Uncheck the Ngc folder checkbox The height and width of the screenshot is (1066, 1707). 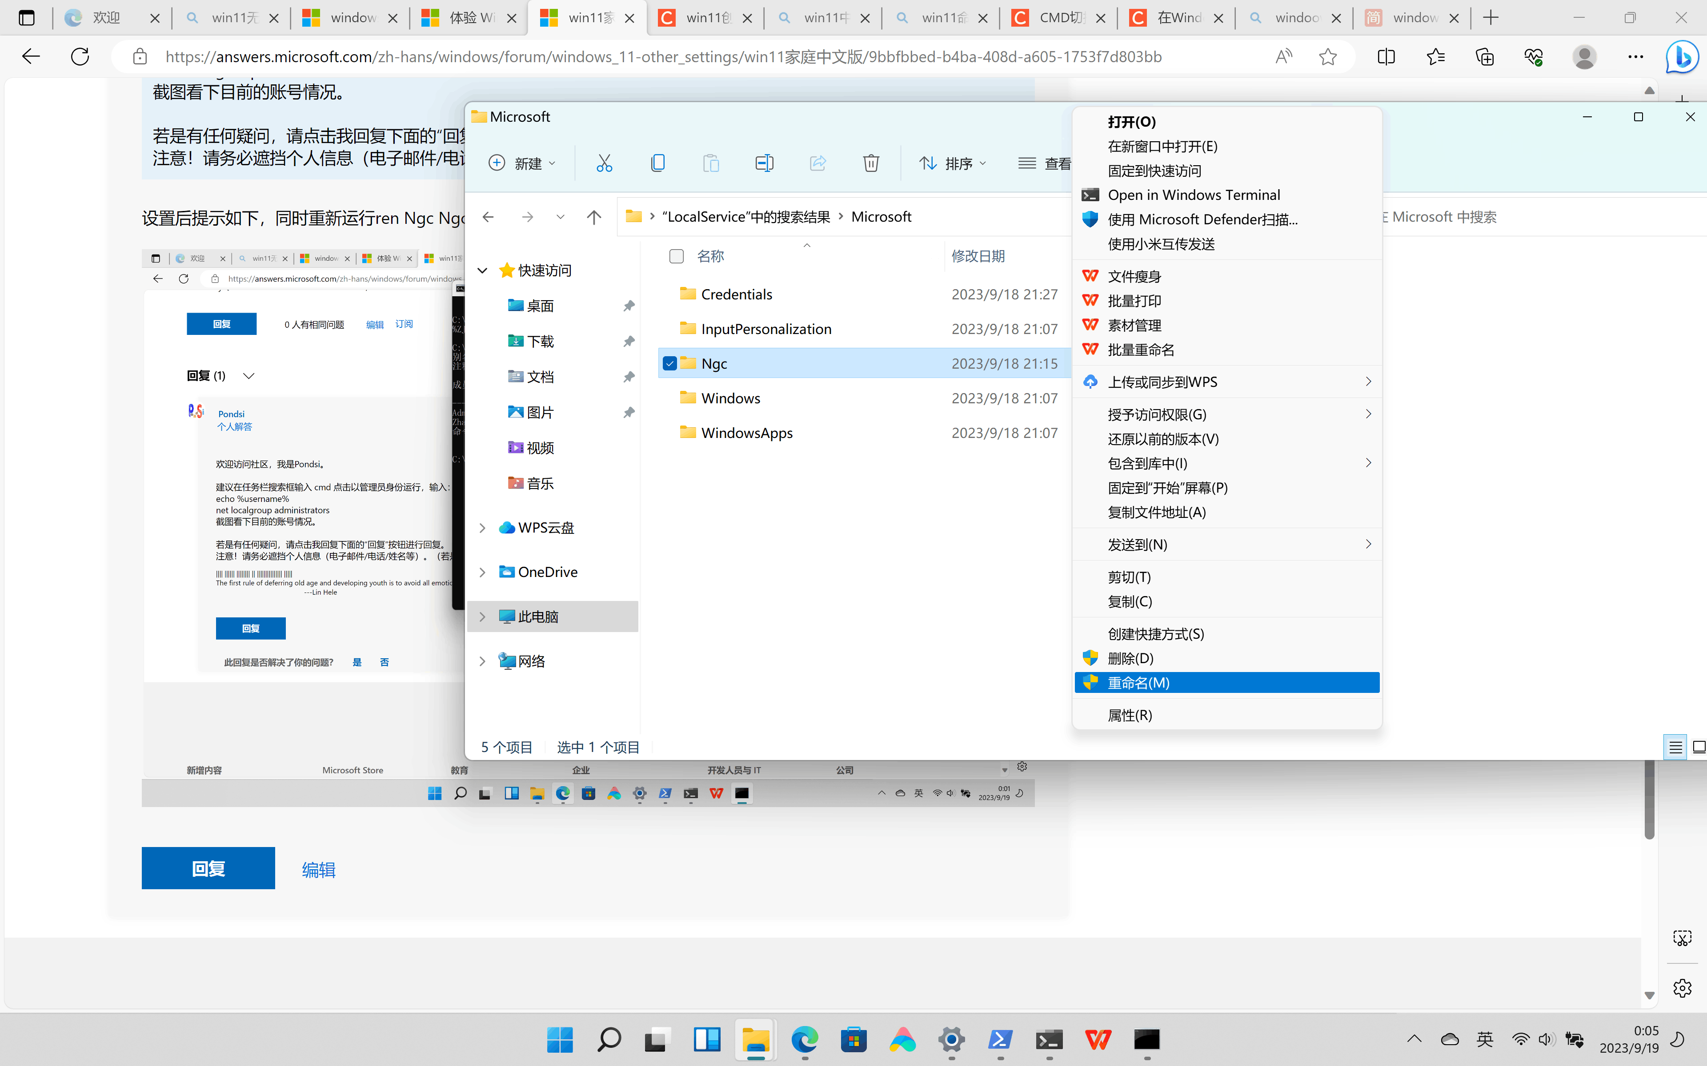coord(670,363)
